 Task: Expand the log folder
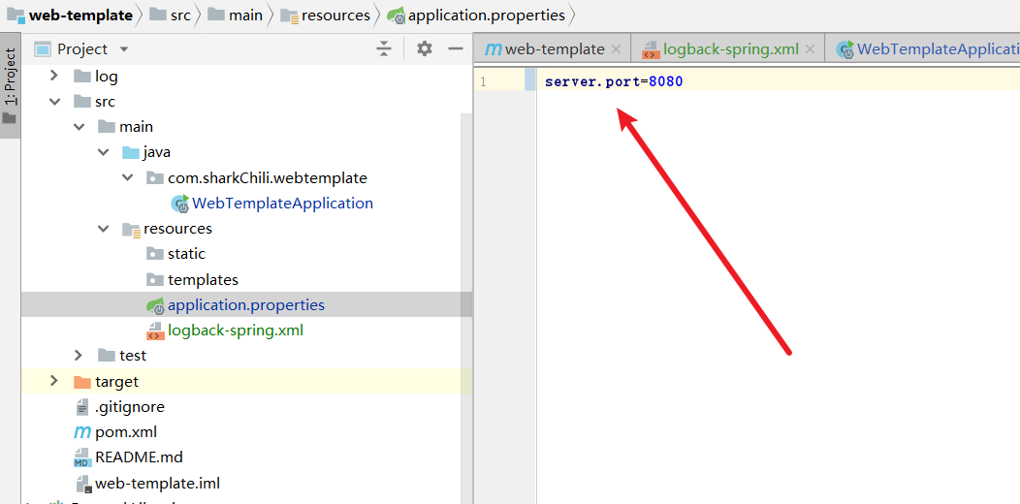click(x=54, y=76)
